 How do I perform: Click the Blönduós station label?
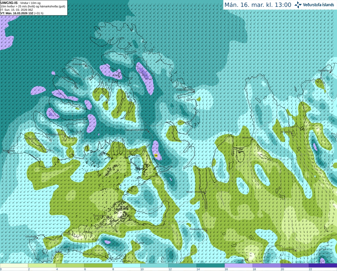[x=247, y=138]
